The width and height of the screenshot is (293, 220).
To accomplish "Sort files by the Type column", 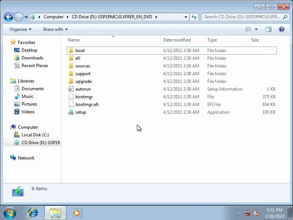I will [x=227, y=40].
